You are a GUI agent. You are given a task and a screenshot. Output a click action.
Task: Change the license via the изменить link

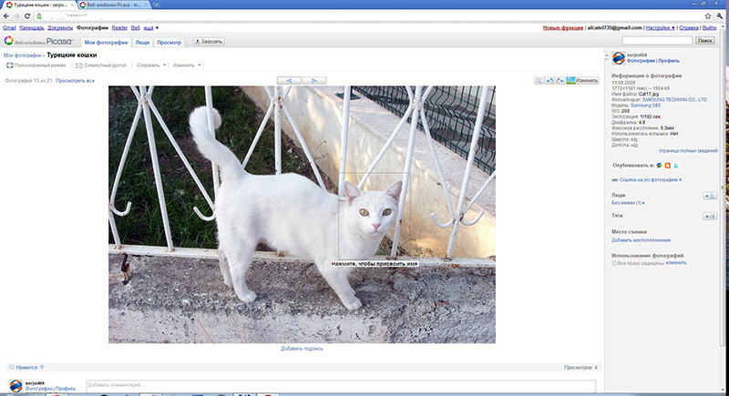[676, 263]
